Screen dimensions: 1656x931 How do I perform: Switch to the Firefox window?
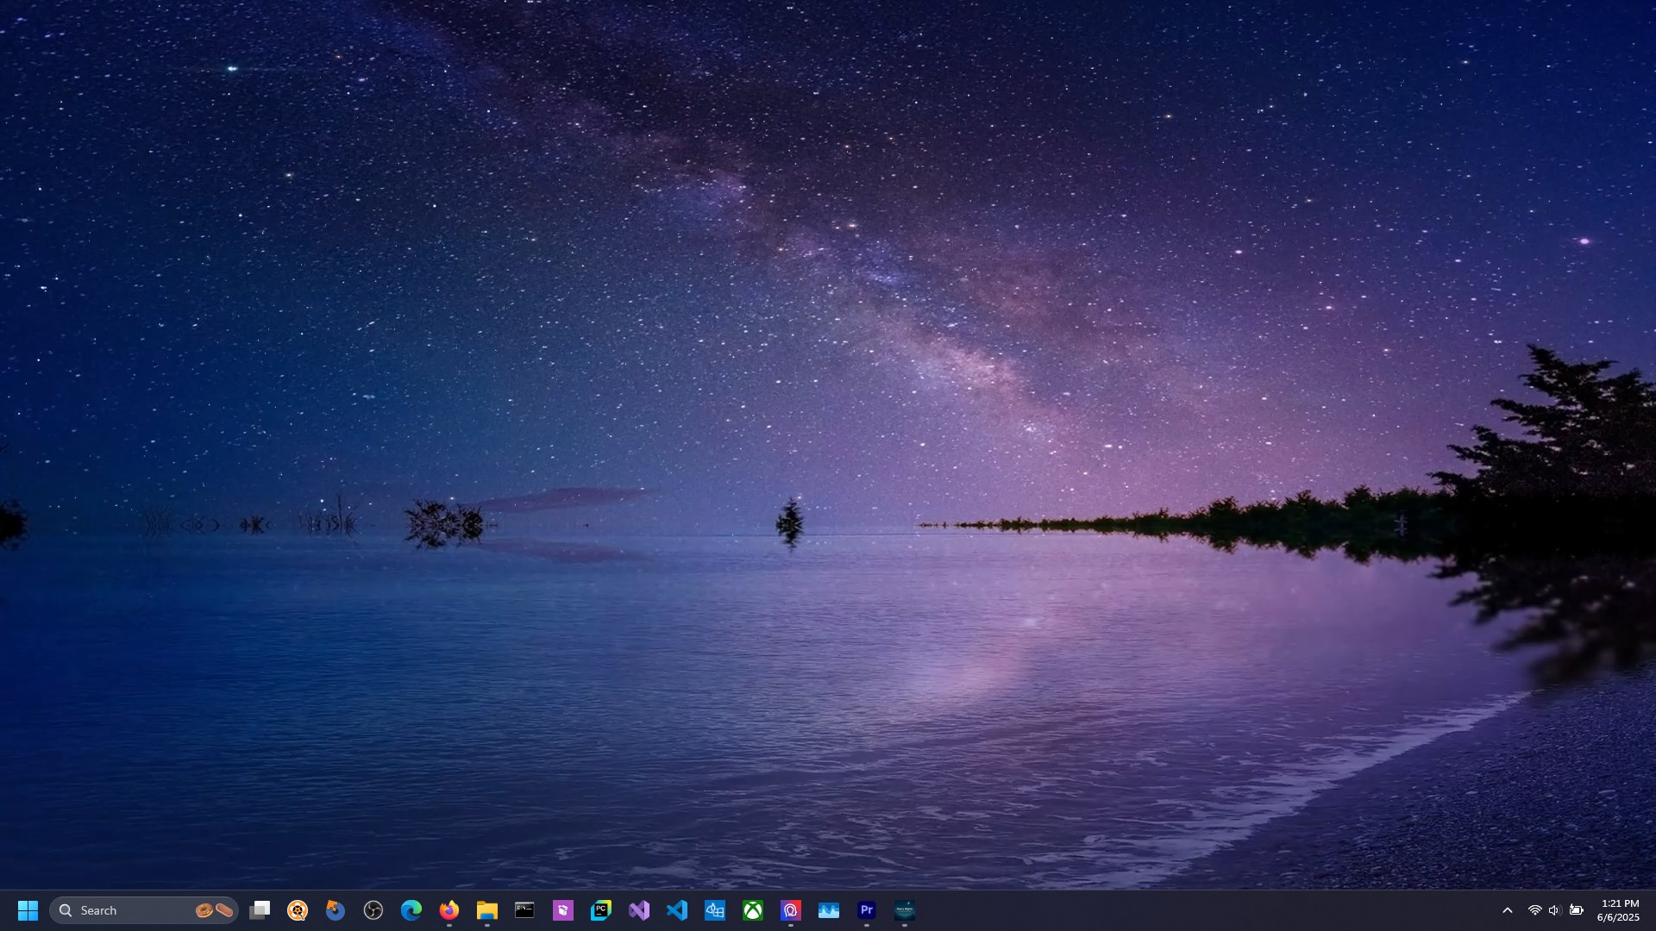(449, 910)
